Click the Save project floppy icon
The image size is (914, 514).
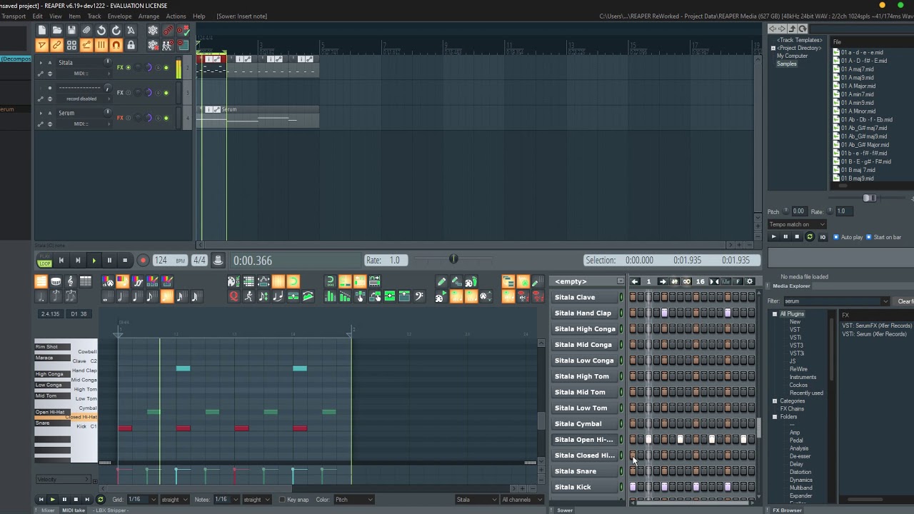(71, 30)
